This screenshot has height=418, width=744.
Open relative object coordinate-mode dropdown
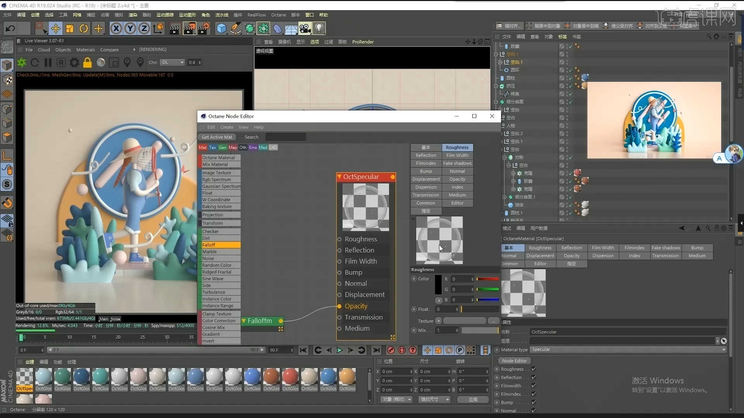tap(397, 399)
